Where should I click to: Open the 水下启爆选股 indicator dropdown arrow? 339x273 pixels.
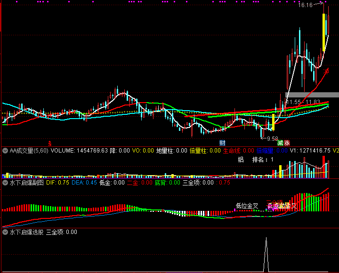(5, 233)
